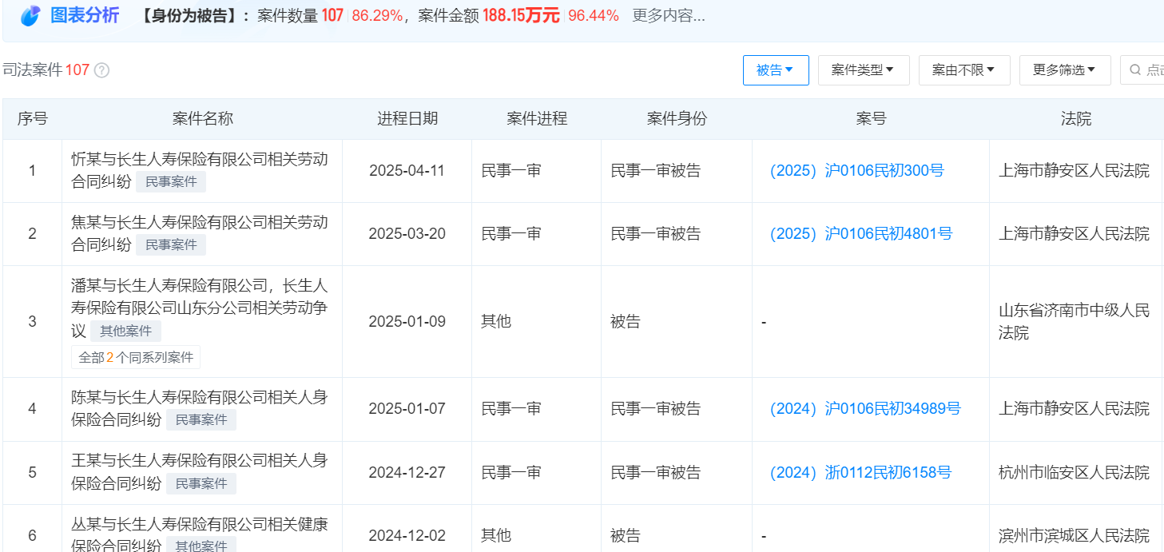1164x552 pixels.
Task: Click the 进程日期 column header
Action: coord(407,119)
